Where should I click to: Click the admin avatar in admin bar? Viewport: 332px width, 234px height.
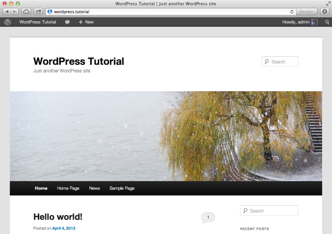pyautogui.click(x=314, y=22)
